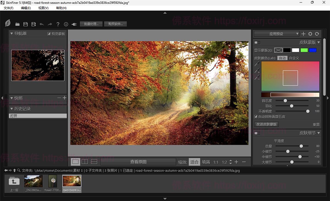The height and width of the screenshot is (201, 330).
Task: Open the 应用预设 dropdown
Action: tap(276, 34)
